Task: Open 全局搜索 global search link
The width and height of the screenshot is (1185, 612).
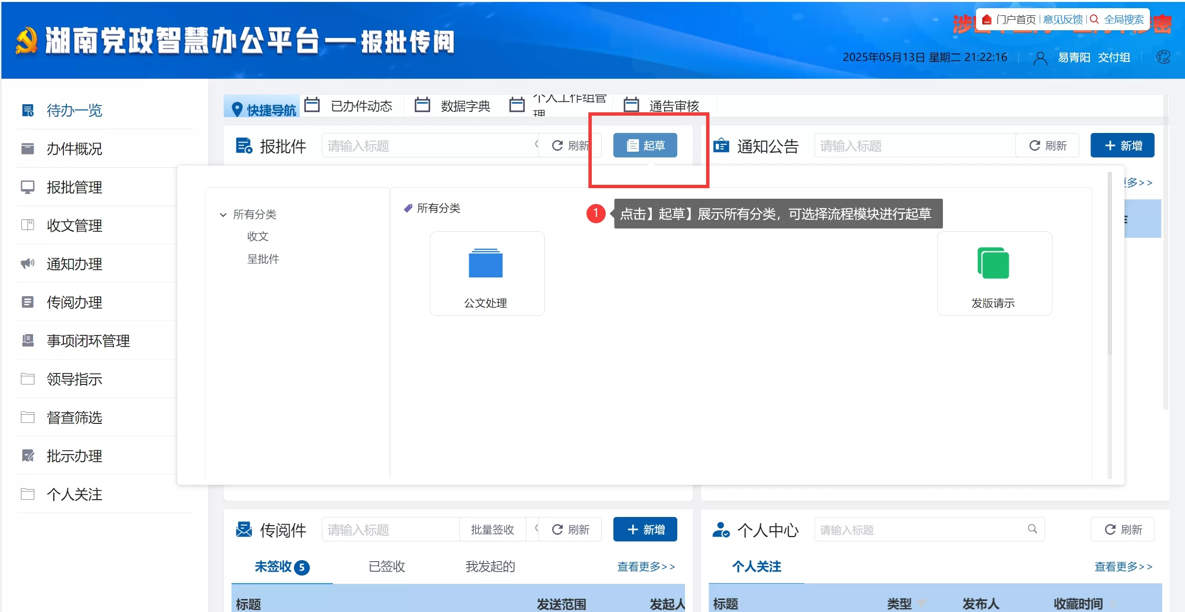Action: coord(1124,20)
